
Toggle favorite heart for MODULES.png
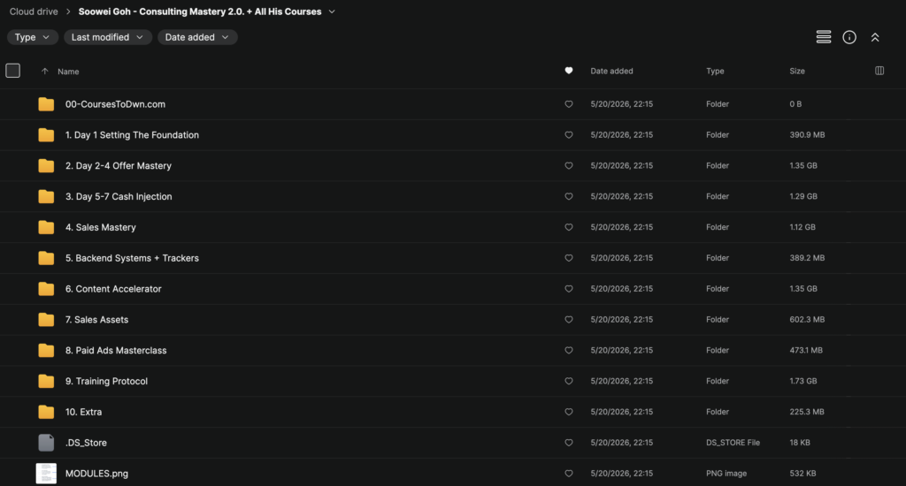569,474
